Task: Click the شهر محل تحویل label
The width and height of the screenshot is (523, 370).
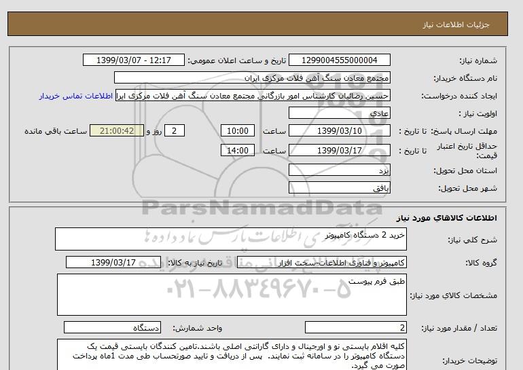Action: tap(467, 188)
